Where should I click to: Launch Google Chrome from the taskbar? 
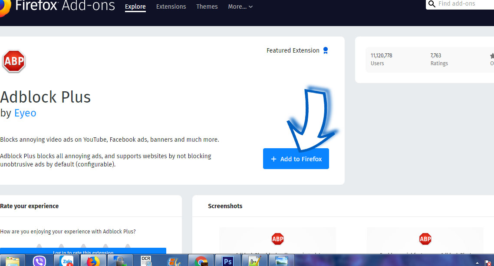(201, 261)
